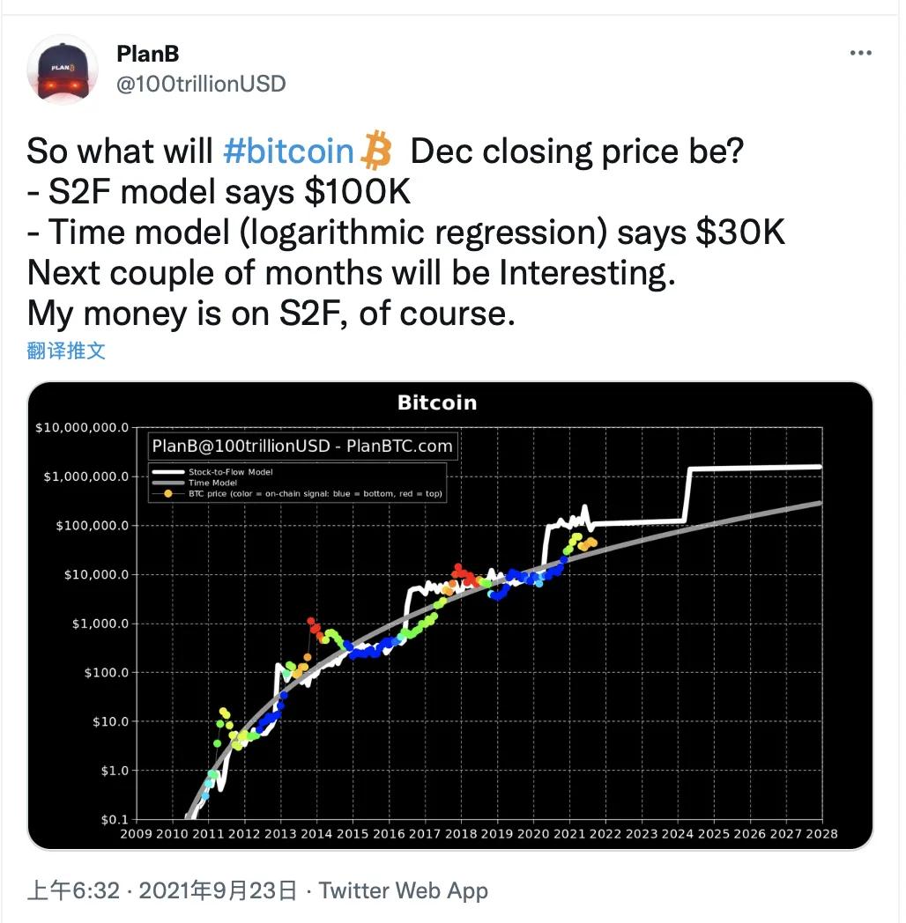Screen dimensions: 906x923
Task: Open the @100trillionUSD handle
Action: (x=201, y=85)
